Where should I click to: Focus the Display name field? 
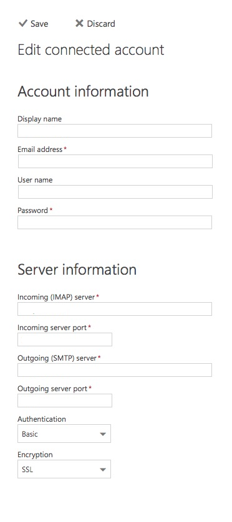115,131
